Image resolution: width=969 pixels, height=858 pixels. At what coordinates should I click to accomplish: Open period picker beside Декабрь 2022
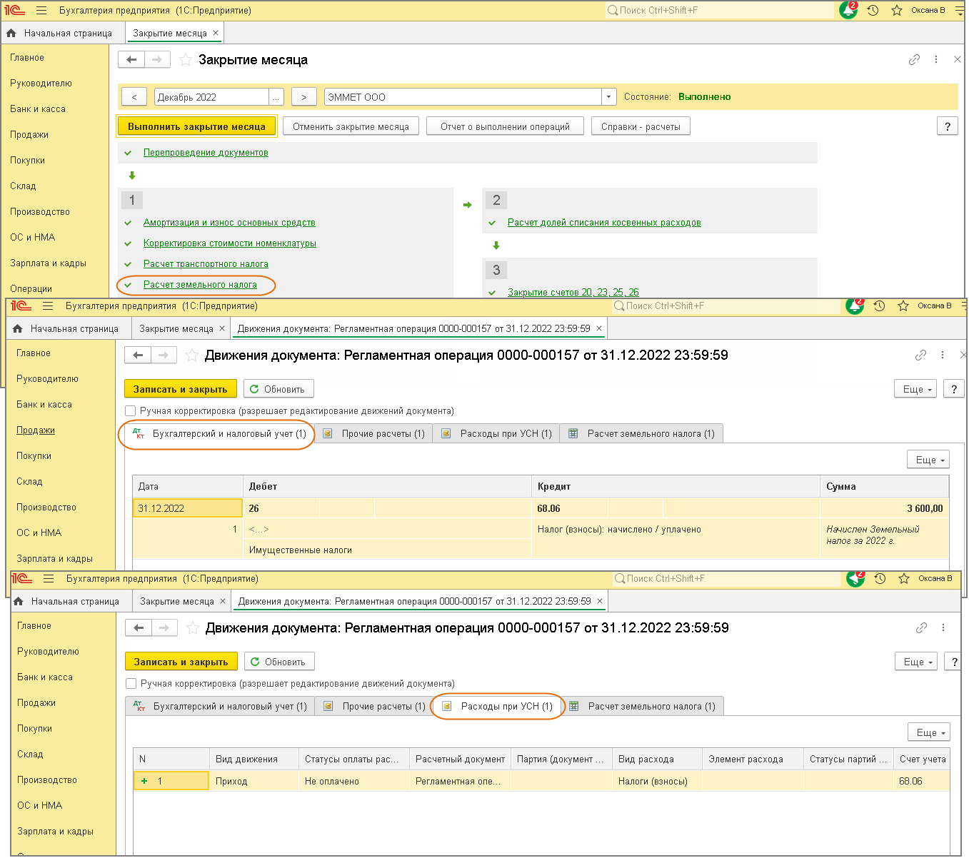coord(276,97)
